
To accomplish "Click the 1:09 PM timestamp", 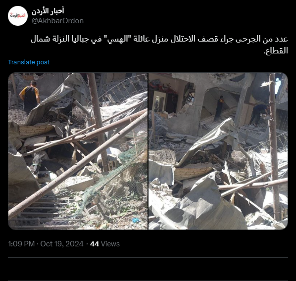I will (21, 244).
